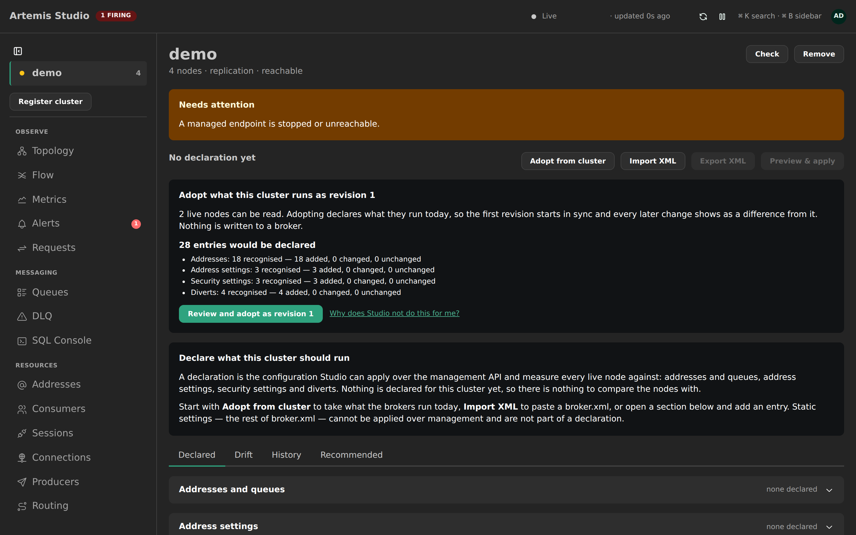Click Adopt from cluster button
The height and width of the screenshot is (535, 856).
click(568, 161)
